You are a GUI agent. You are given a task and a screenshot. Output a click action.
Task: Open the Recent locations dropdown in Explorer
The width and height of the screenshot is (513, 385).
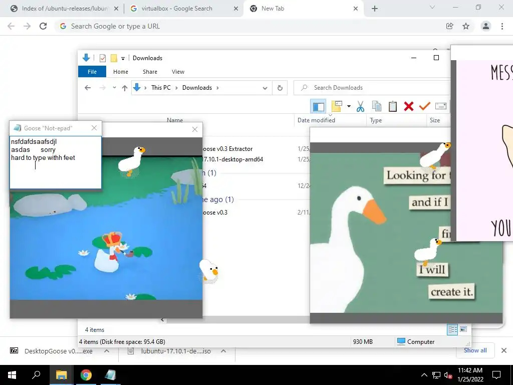(x=114, y=88)
